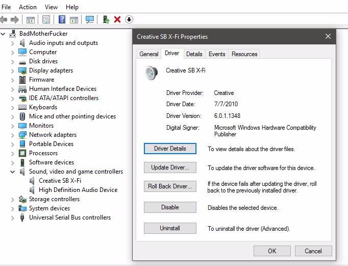The image size is (348, 266).
Task: Click the Computer category monitor icon
Action: point(22,52)
